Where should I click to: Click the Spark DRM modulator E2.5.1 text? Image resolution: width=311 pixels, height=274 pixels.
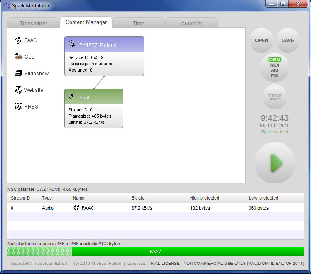click(x=39, y=264)
